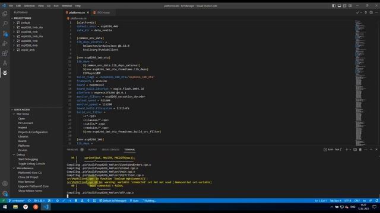The height and width of the screenshot is (213, 380).
Task: Add a new terminal with plus icon
Action: (347, 150)
